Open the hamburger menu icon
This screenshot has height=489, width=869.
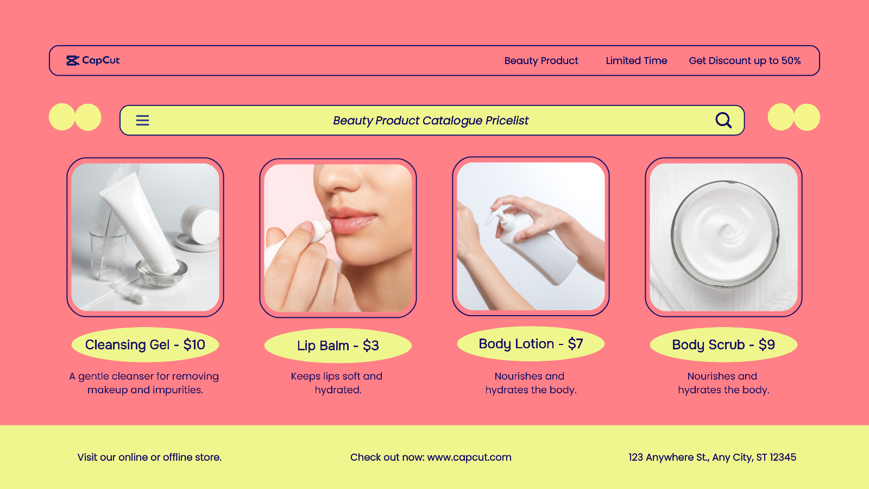(142, 120)
